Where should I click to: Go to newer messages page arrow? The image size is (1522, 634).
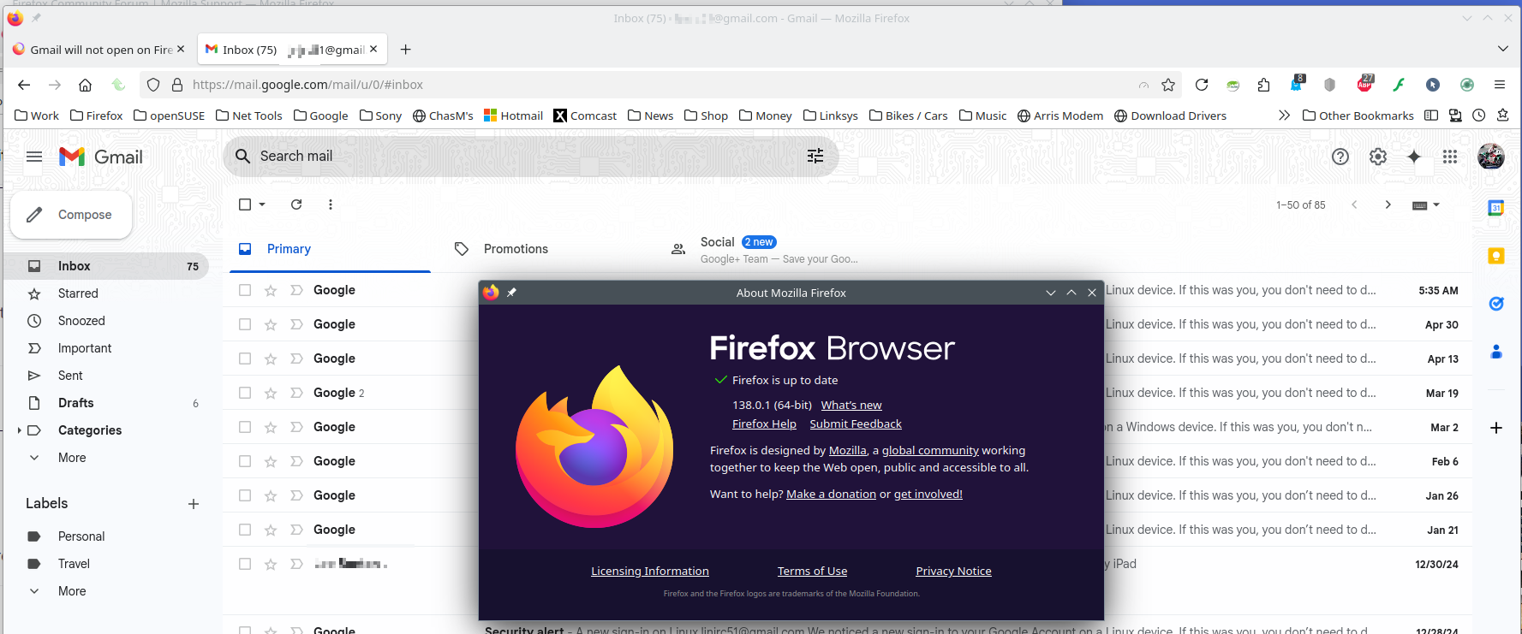click(x=1354, y=204)
